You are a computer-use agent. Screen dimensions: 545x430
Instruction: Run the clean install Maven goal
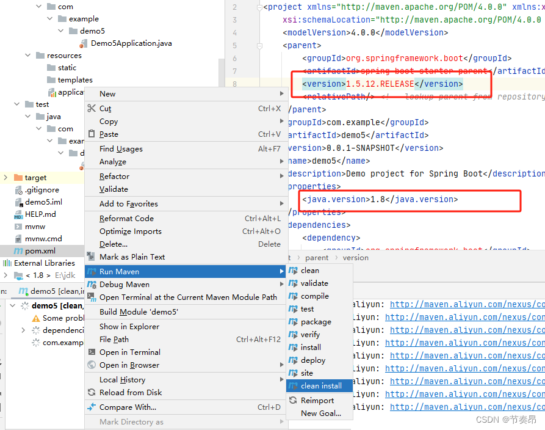pyautogui.click(x=319, y=386)
